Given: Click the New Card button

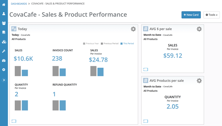Looking at the screenshot, I should click(x=191, y=15).
